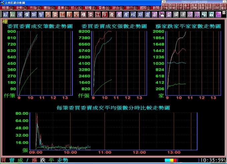Select the 價 toolbar icon
This screenshot has height=164, width=227.
(27, 15)
